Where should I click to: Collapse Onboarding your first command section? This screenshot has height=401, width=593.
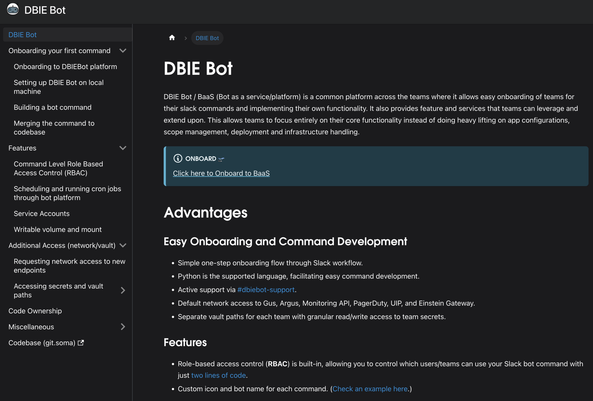coord(123,51)
